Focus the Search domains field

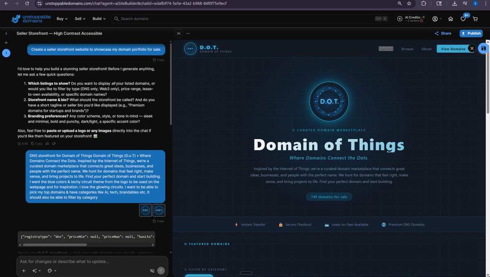251,19
